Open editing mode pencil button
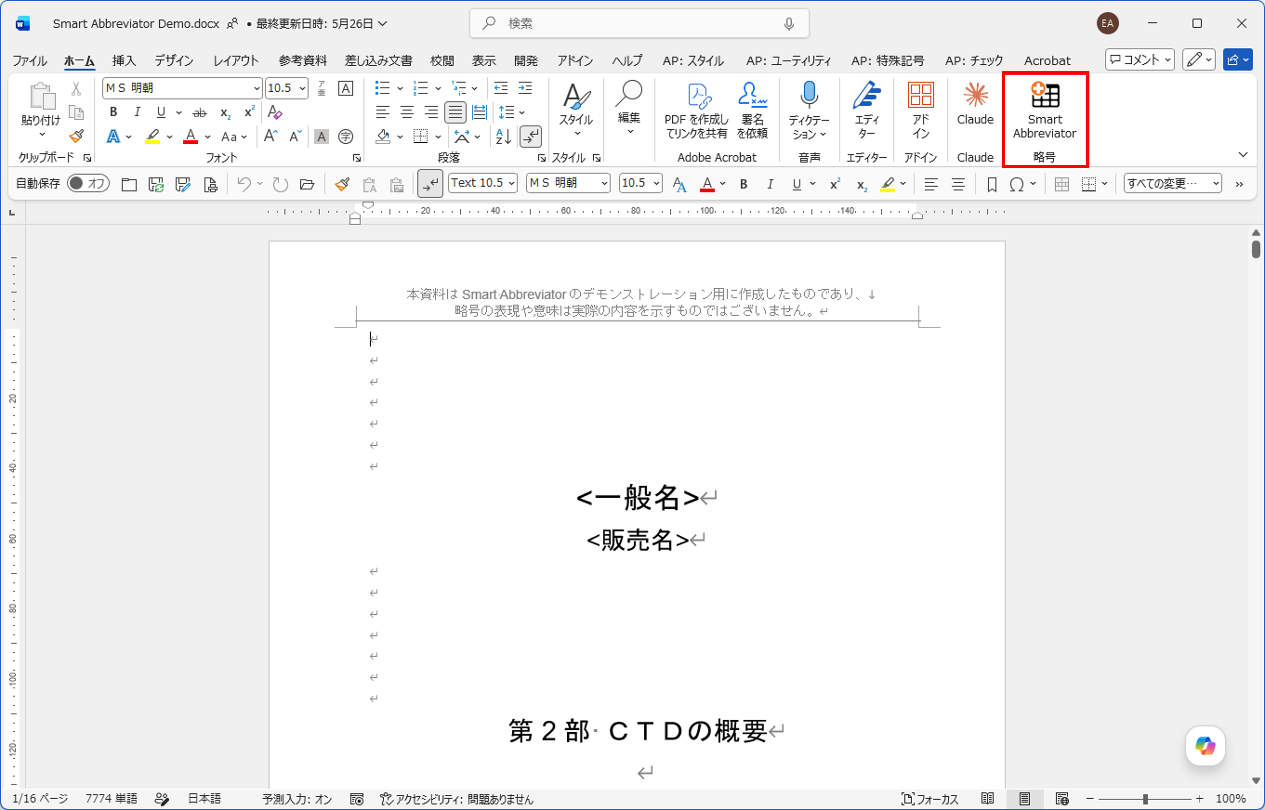Viewport: 1265px width, 810px height. tap(1199, 60)
